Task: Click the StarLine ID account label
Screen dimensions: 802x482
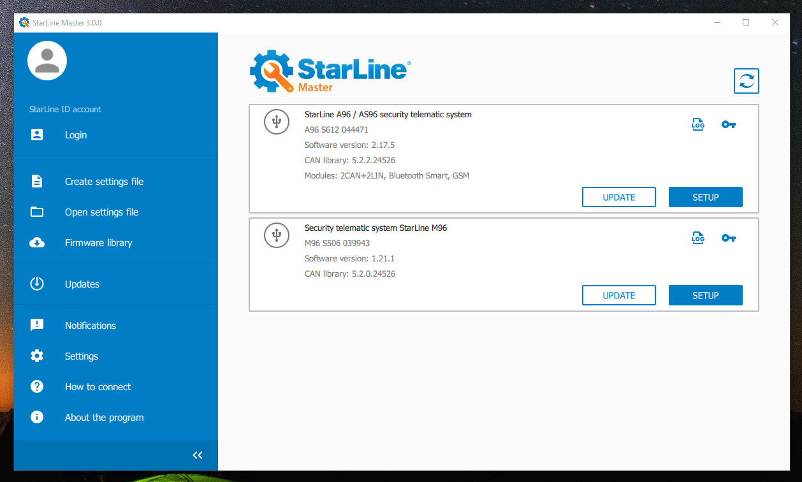Action: pos(65,109)
